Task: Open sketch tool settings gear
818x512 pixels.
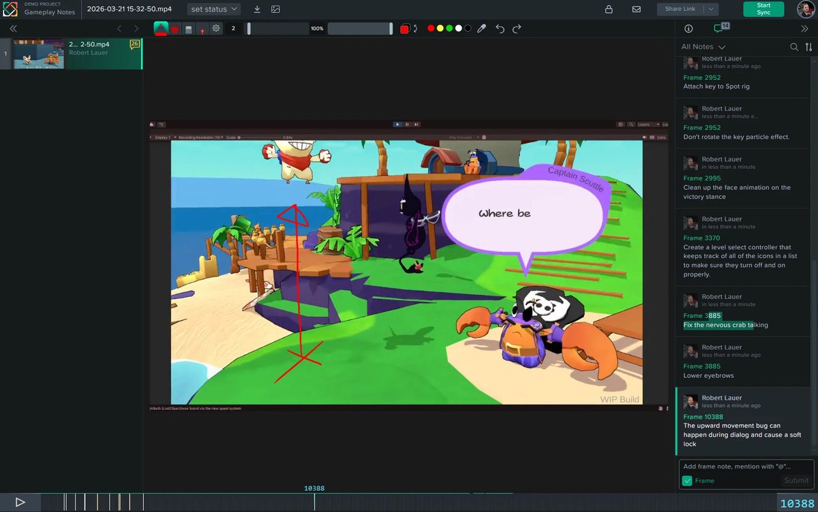Action: [216, 29]
